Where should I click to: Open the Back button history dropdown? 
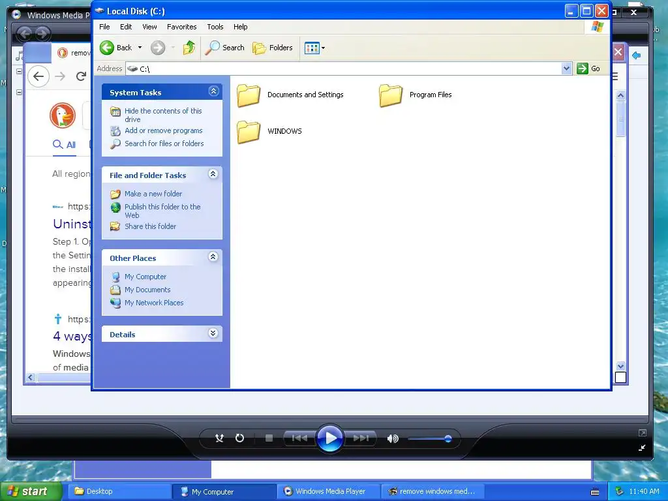pyautogui.click(x=140, y=48)
